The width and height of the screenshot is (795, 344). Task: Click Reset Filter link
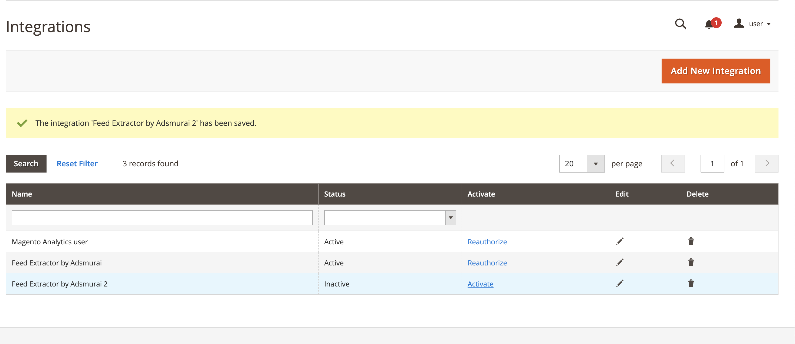(x=77, y=164)
